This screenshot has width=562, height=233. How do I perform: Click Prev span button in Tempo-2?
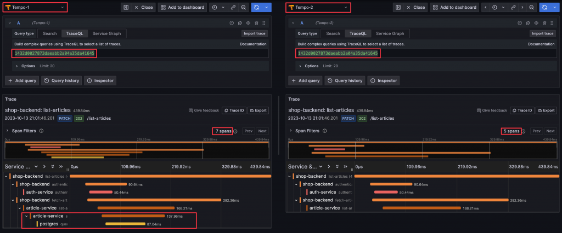tap(537, 131)
